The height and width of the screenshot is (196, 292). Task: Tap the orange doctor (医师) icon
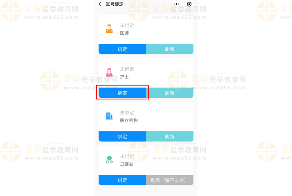109,29
